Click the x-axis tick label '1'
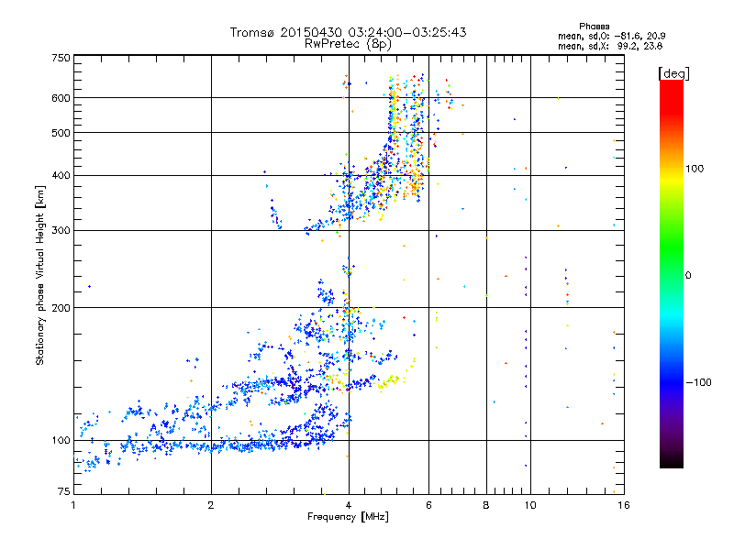The height and width of the screenshot is (550, 734). (x=73, y=505)
